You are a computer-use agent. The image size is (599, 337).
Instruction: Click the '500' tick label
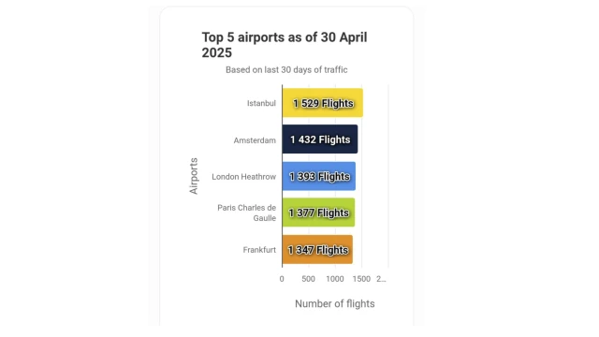coord(308,279)
